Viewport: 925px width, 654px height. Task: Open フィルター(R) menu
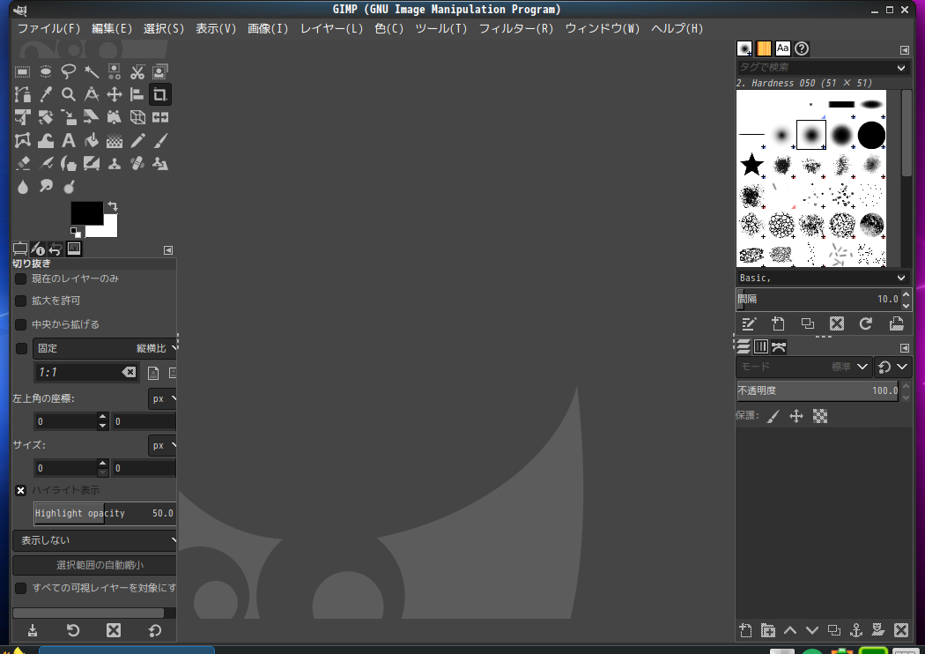coord(516,28)
